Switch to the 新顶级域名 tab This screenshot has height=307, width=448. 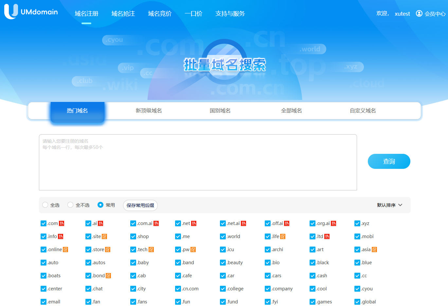click(149, 111)
